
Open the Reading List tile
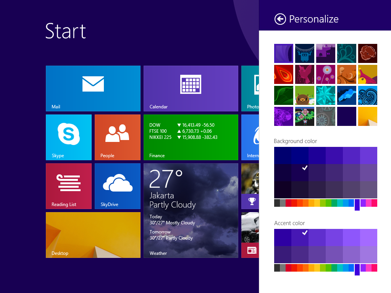(x=69, y=186)
